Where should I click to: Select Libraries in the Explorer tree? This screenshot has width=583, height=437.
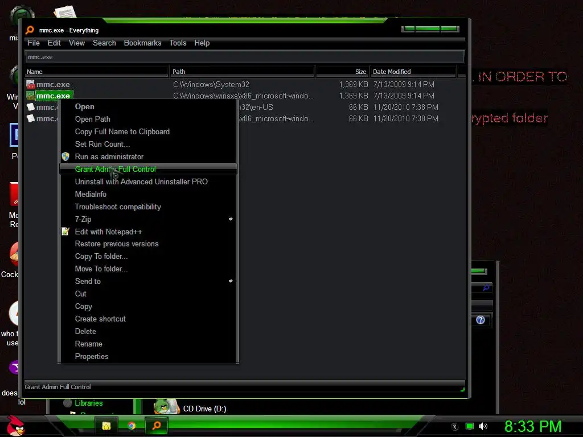[x=88, y=403]
